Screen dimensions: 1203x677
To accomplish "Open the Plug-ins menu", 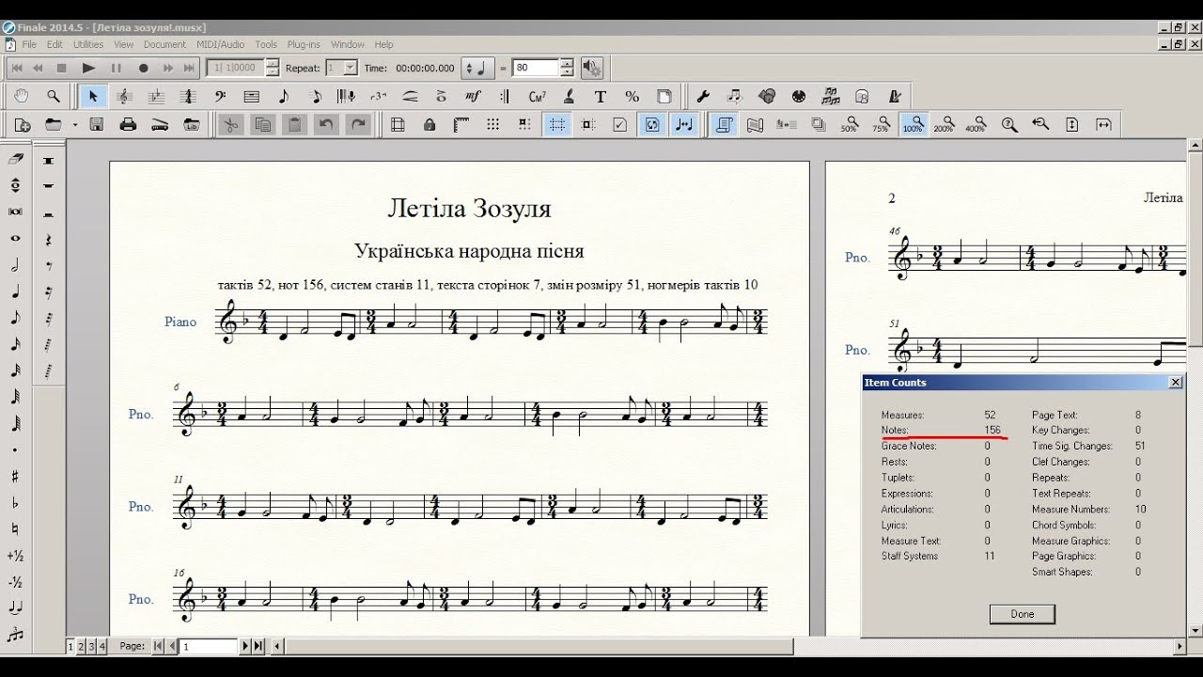I will pyautogui.click(x=304, y=44).
